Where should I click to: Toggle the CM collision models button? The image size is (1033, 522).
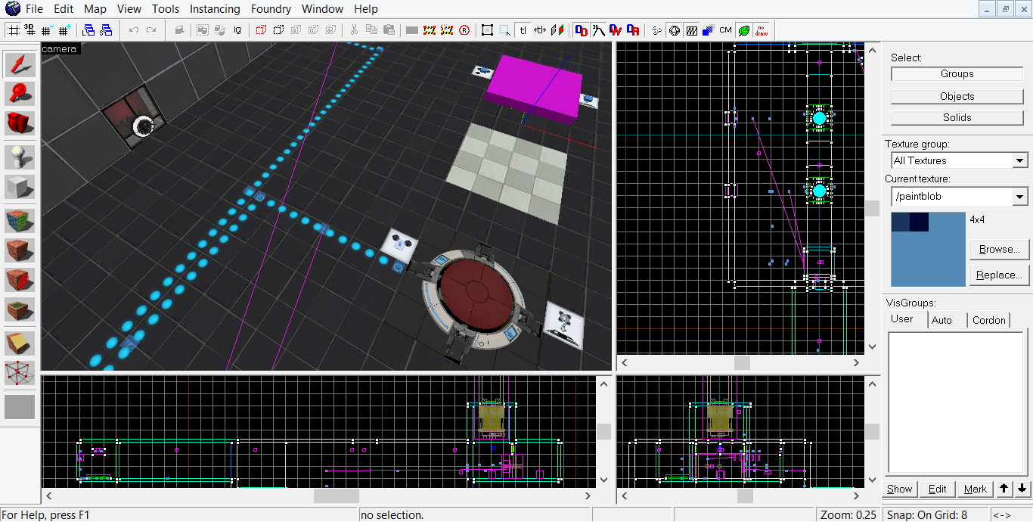point(725,30)
